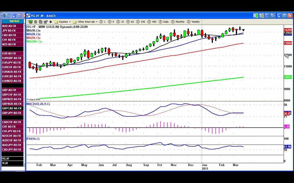This screenshot has width=294, height=183.
Task: Select YG #F in symbol list
Action: point(13,159)
